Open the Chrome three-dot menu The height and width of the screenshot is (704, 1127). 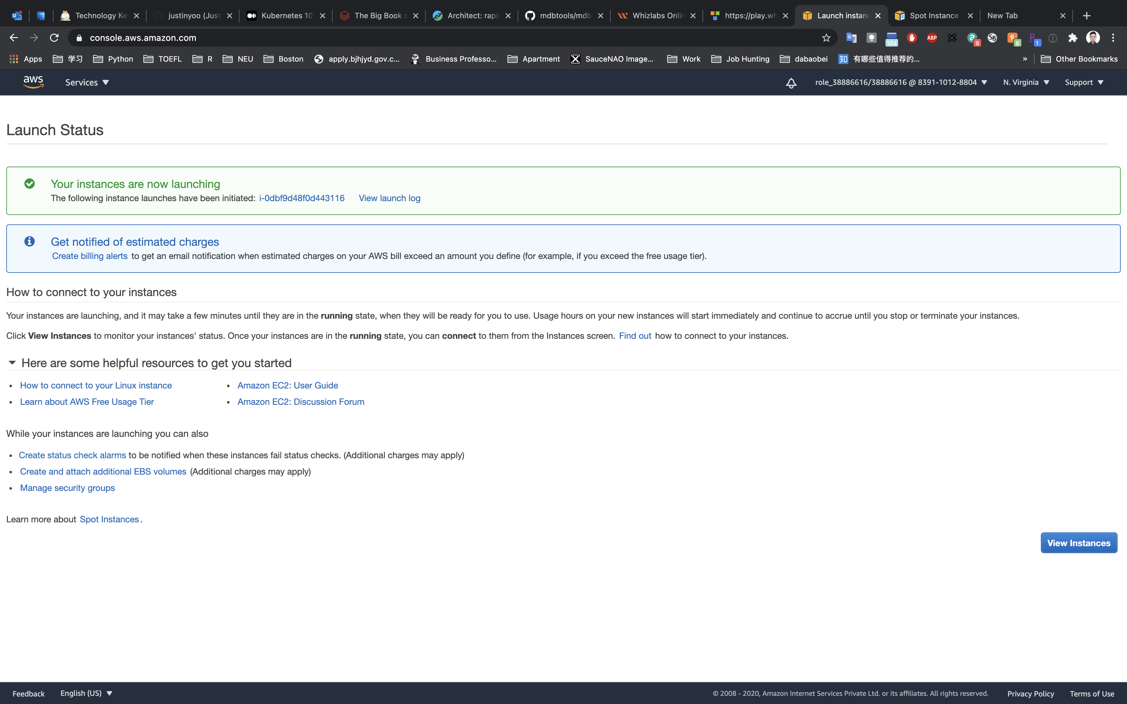point(1113,38)
